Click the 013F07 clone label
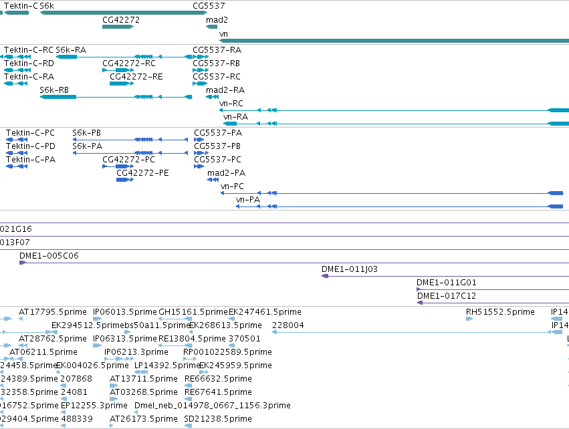569x429 pixels. (x=15, y=243)
